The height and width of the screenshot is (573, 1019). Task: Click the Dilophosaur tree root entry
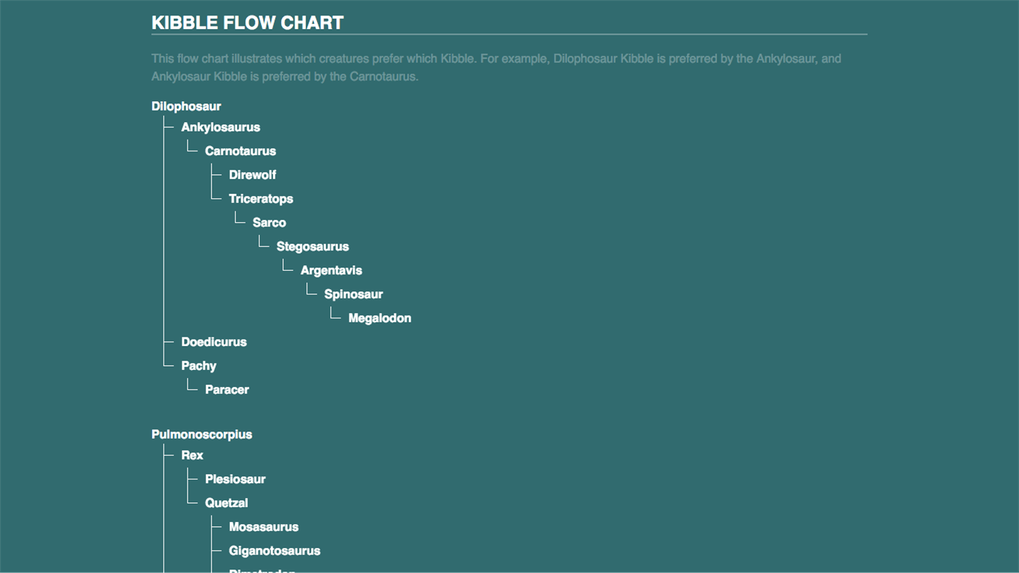(186, 106)
